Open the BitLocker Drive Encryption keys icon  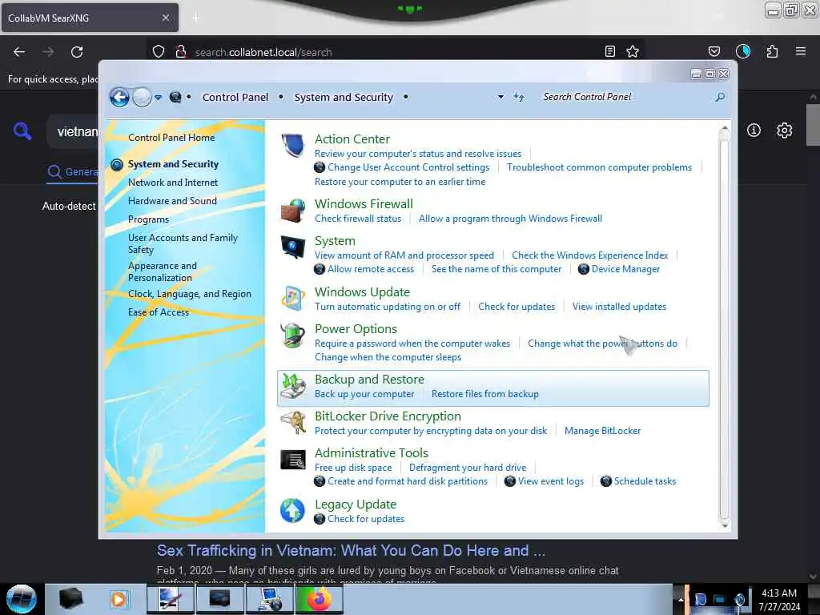coord(293,423)
